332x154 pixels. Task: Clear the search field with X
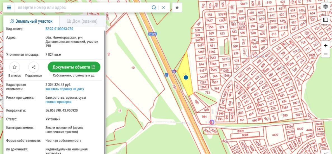164,8
